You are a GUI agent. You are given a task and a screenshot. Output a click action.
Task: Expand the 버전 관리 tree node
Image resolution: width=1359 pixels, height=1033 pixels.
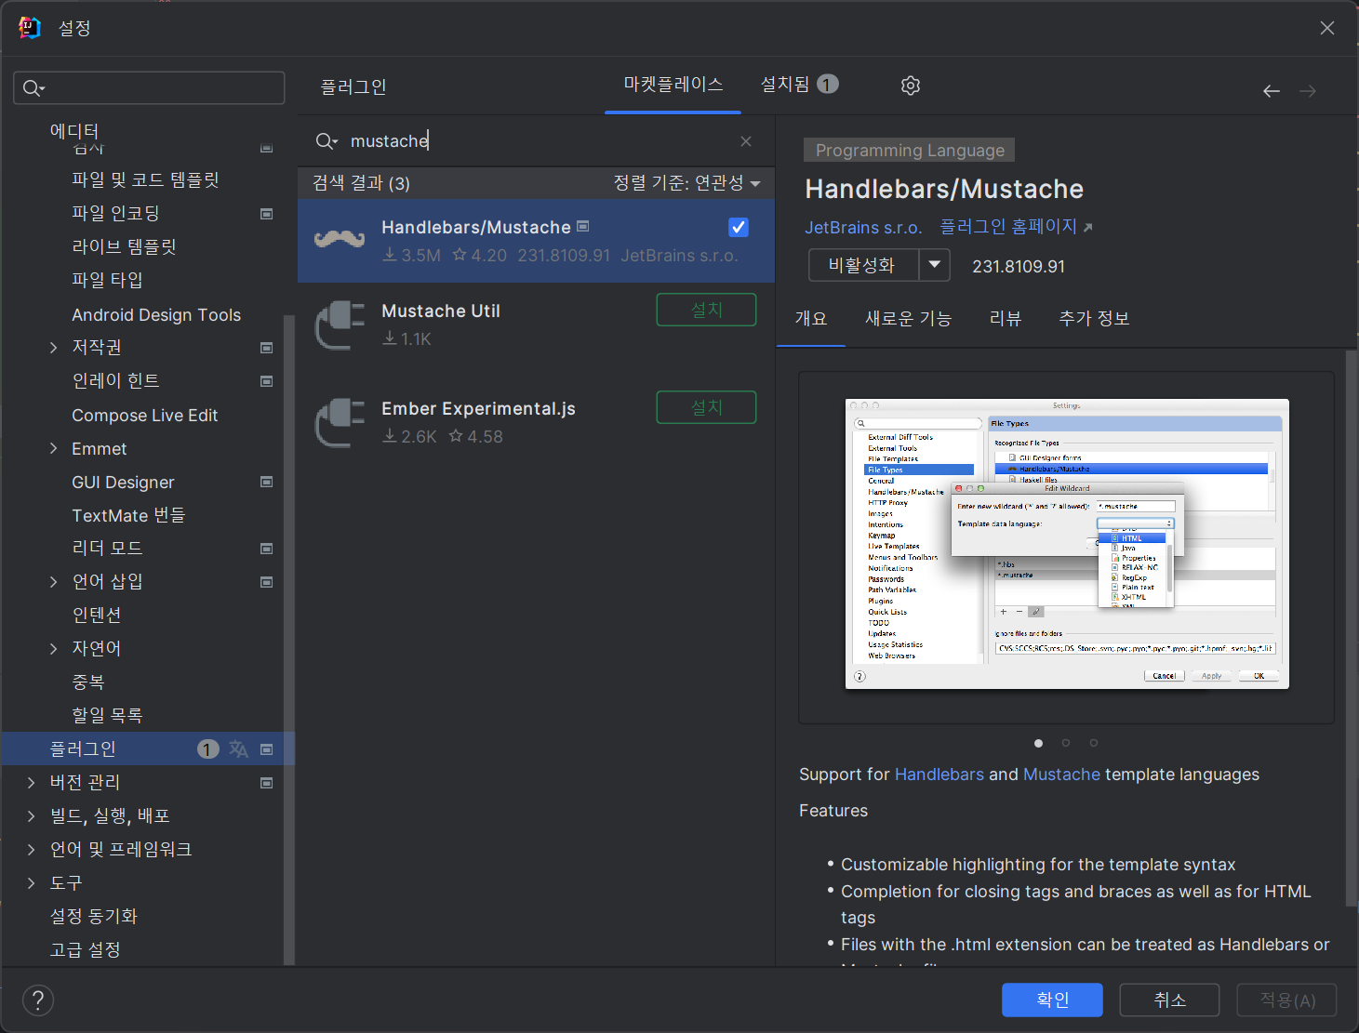coord(32,783)
